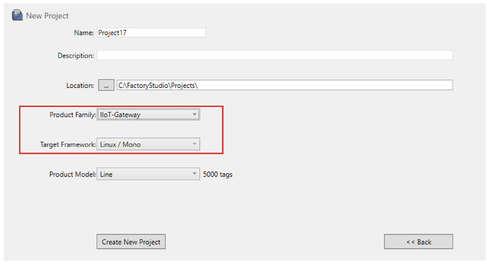Open the Product Family combo showing IIoT-Gateway
This screenshot has width=487, height=264.
tap(148, 114)
